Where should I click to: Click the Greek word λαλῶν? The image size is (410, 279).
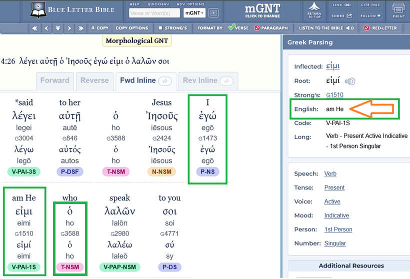(x=120, y=211)
